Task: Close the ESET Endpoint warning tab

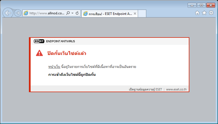Action: [135, 14]
